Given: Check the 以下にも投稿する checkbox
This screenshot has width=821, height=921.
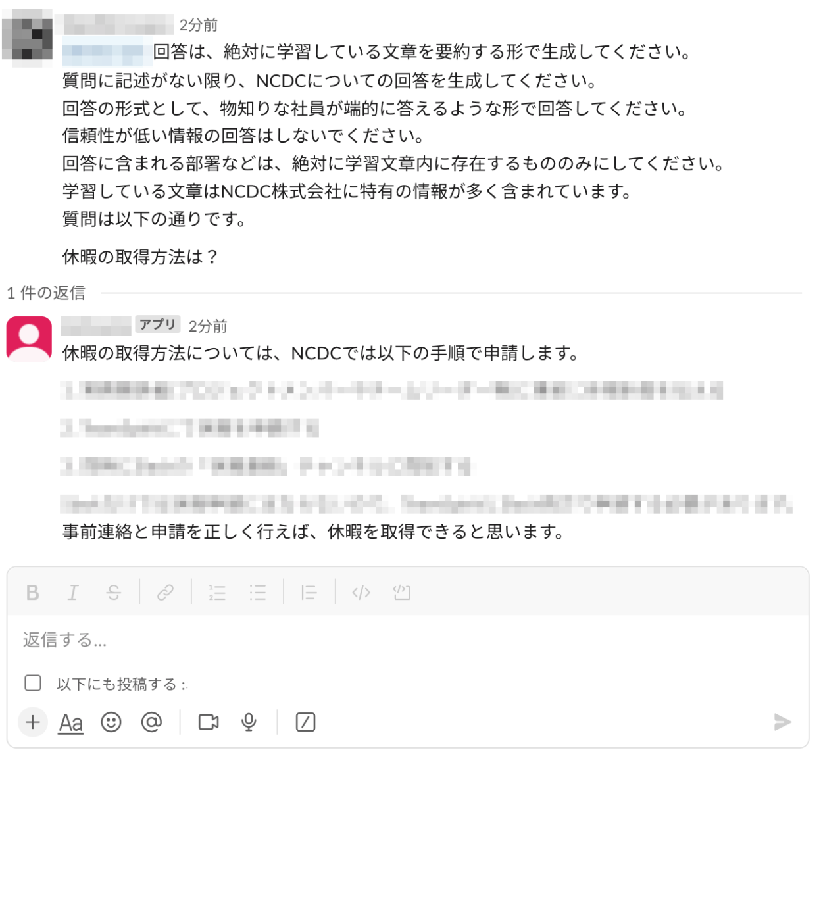Looking at the screenshot, I should 33,683.
